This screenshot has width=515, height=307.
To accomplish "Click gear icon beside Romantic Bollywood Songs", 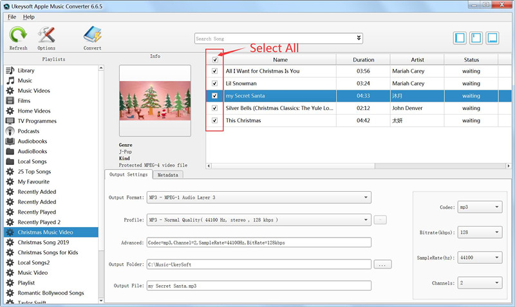I will coord(10,293).
